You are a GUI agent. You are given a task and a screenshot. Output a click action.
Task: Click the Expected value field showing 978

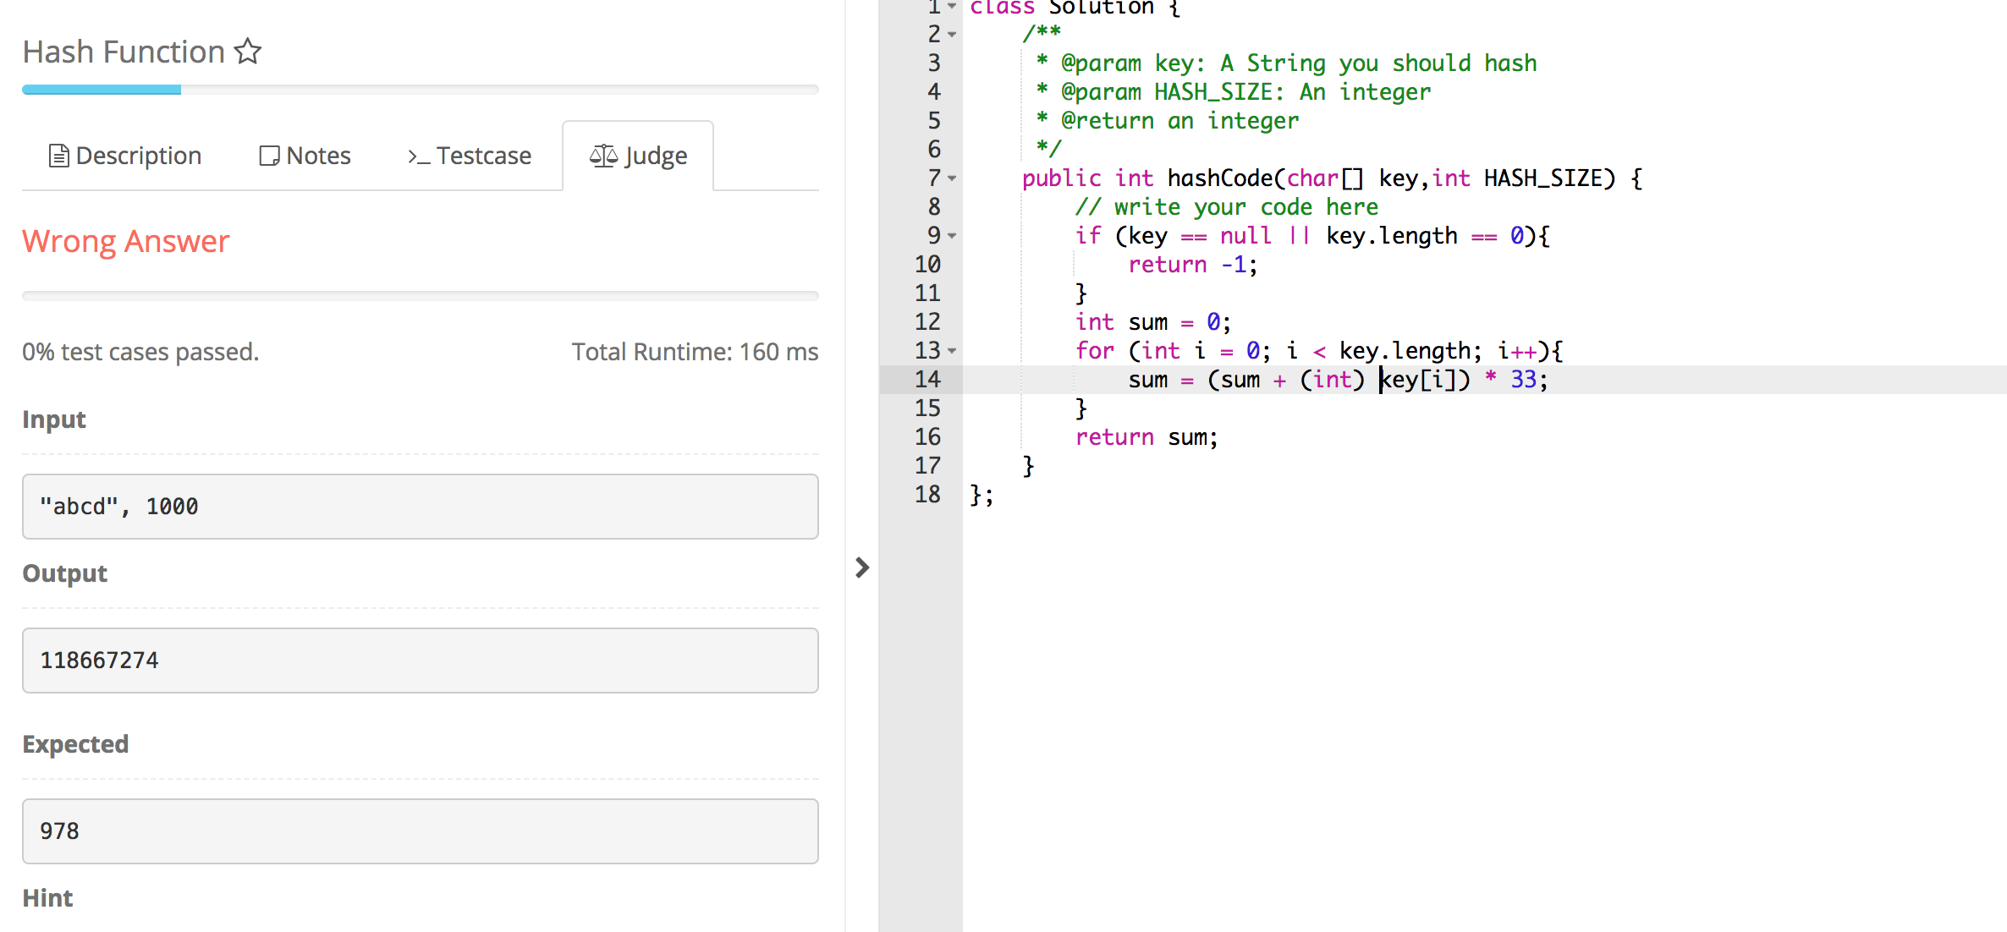click(420, 831)
